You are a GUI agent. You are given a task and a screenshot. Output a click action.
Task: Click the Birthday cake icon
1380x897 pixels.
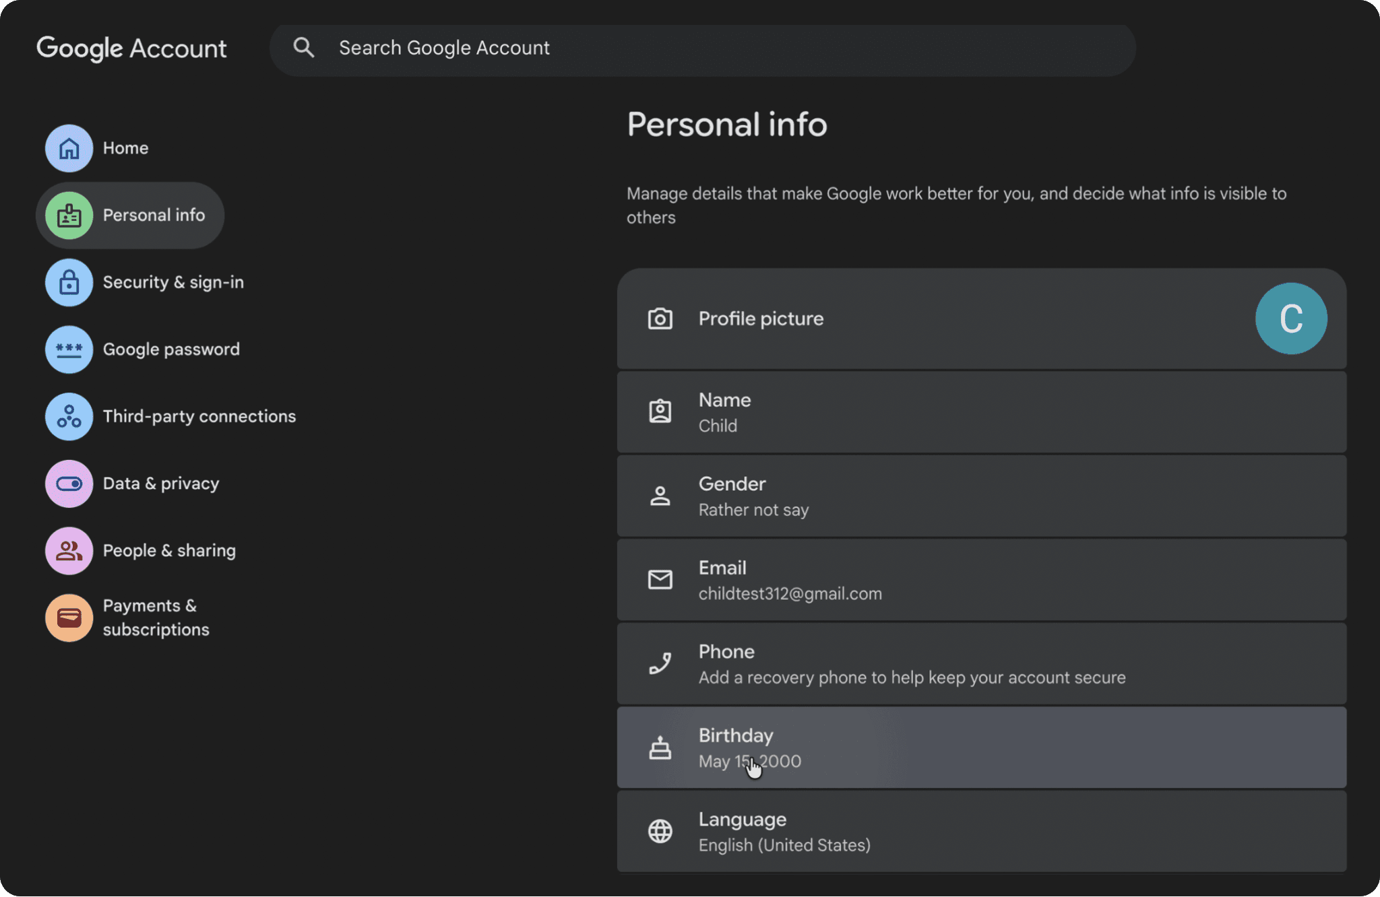(660, 747)
